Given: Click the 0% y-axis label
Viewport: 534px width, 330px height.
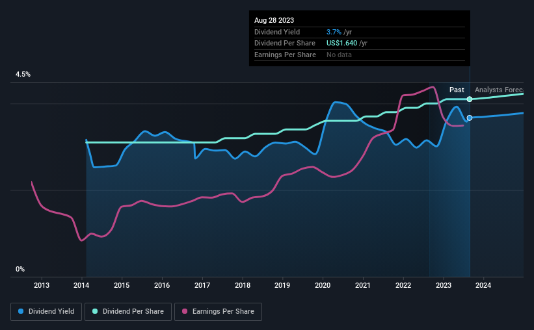Looking at the screenshot, I should [x=20, y=269].
